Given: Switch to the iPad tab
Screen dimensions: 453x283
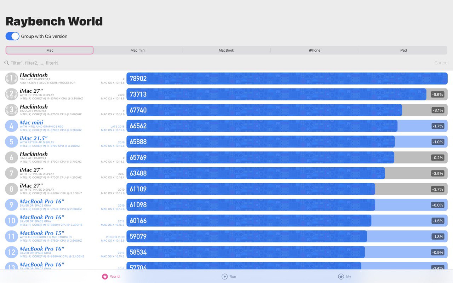Looking at the screenshot, I should coord(403,50).
